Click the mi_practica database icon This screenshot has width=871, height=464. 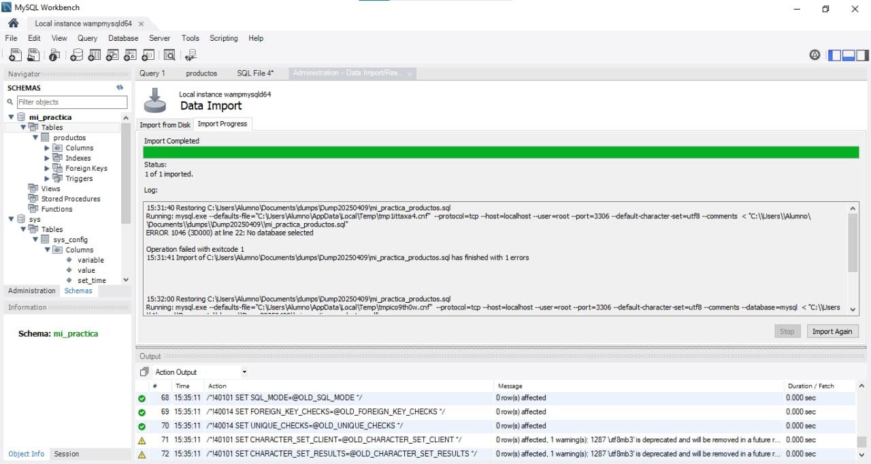pyautogui.click(x=21, y=117)
